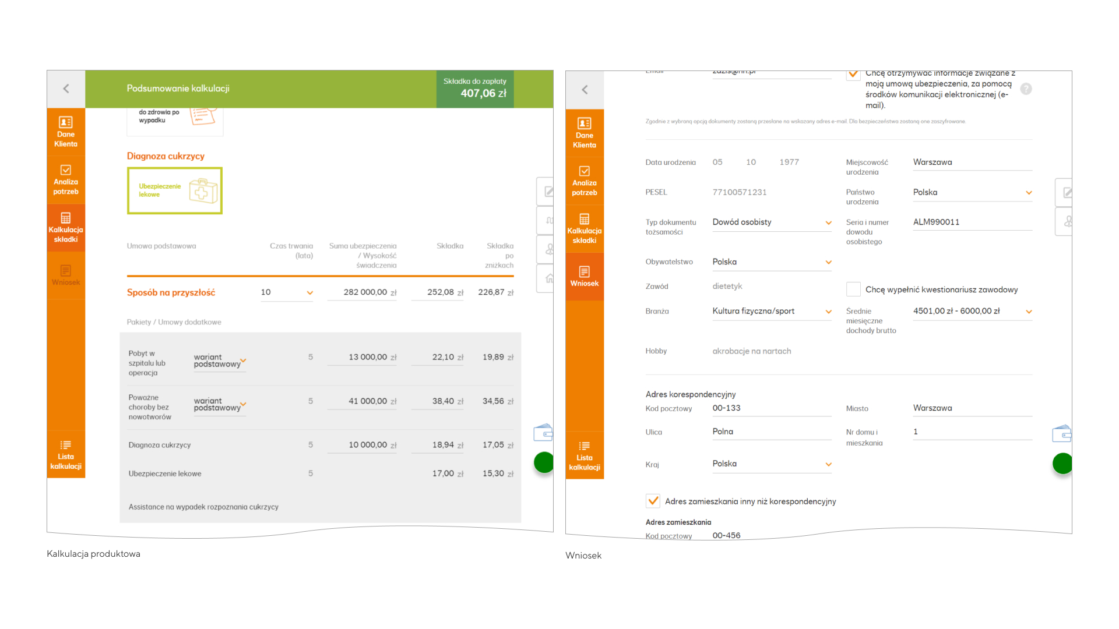Click birth year field 1977
Viewport: 1119px width, 629px height.
789,162
